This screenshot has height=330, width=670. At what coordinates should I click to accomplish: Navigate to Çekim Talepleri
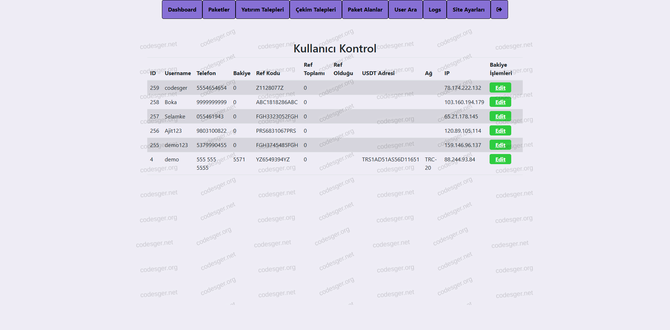pyautogui.click(x=315, y=9)
